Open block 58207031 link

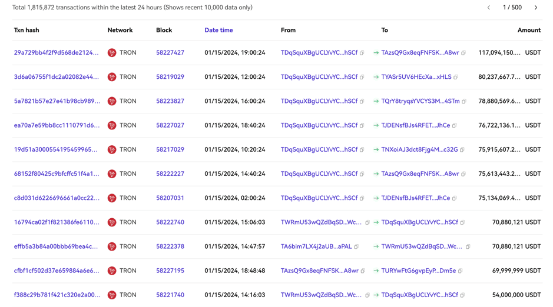click(x=170, y=198)
